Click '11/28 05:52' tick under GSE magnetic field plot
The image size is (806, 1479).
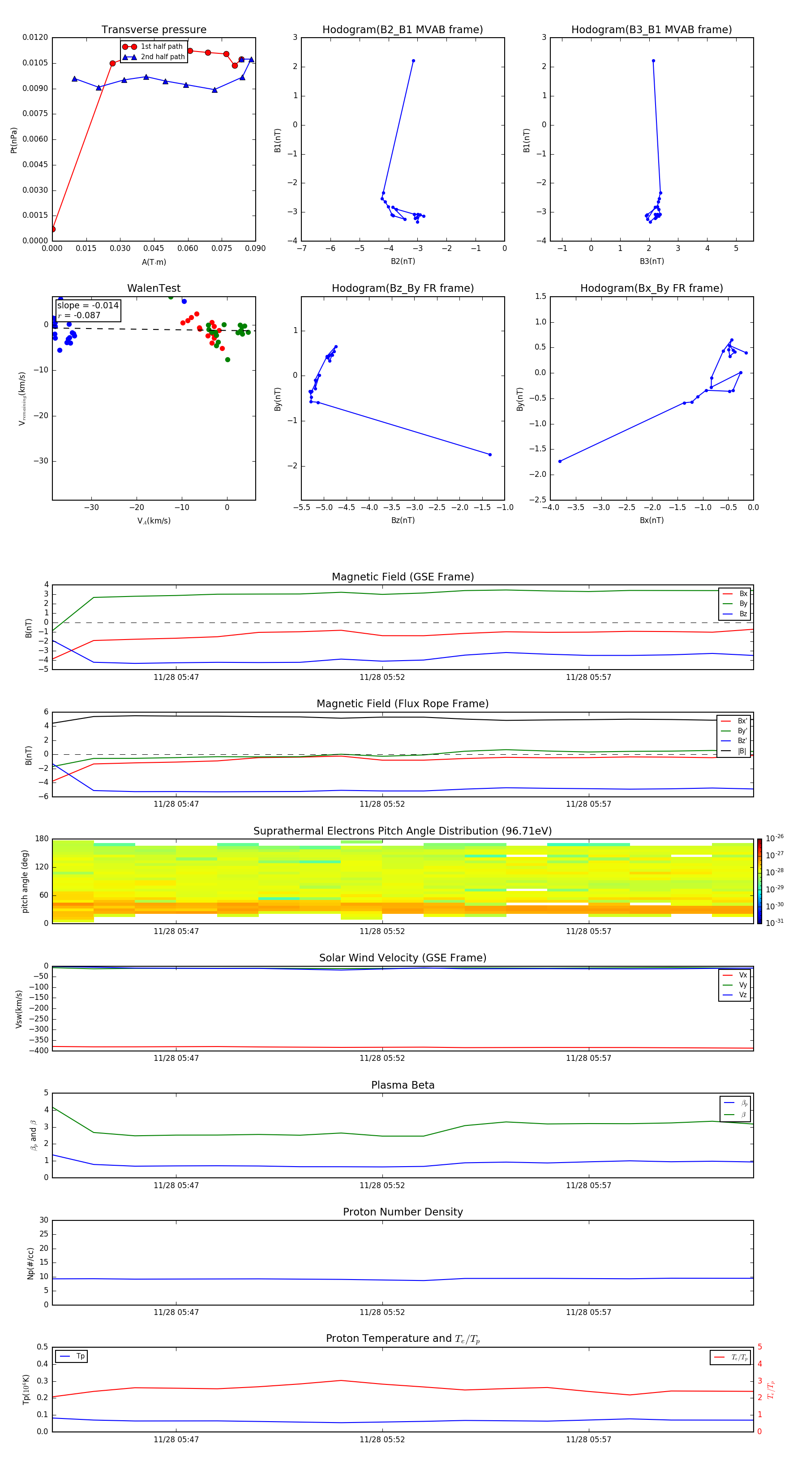(382, 677)
